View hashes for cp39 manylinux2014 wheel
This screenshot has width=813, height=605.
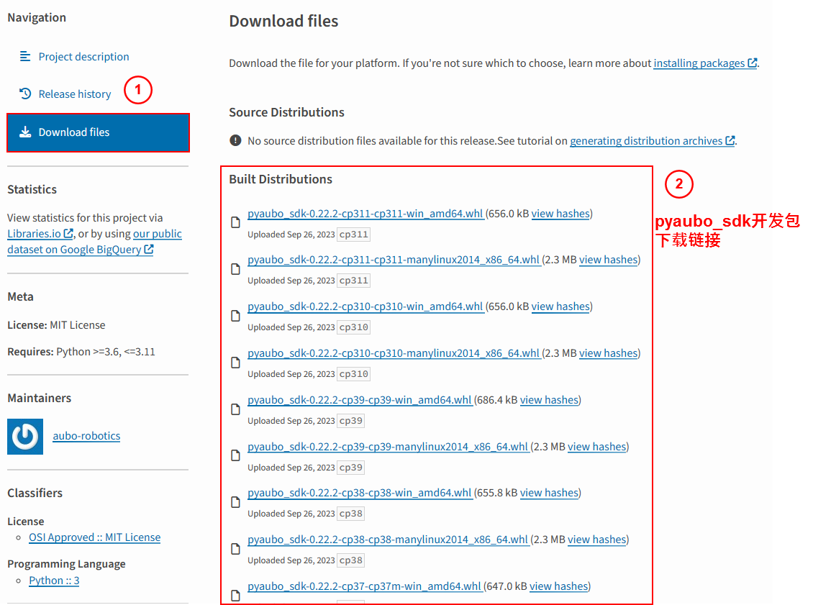[x=596, y=446]
